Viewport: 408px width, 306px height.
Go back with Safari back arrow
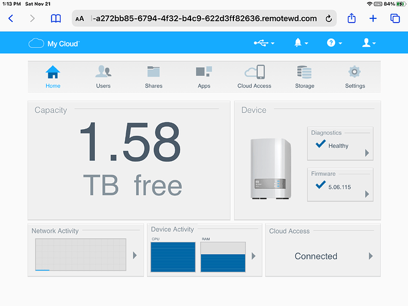[x=11, y=18]
